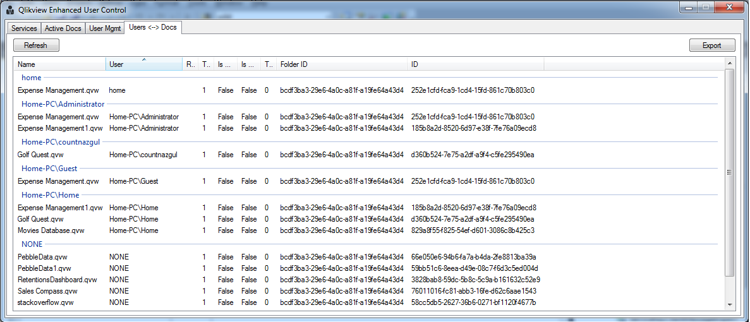Click ID 3828bab8-59dc-5b8c-5c9a-b161632c52e9

tap(475, 280)
